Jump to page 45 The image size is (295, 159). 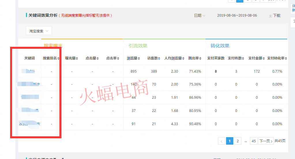coord(253,141)
